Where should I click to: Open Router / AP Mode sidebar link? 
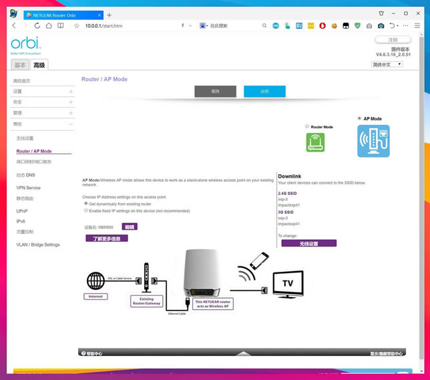click(x=34, y=151)
